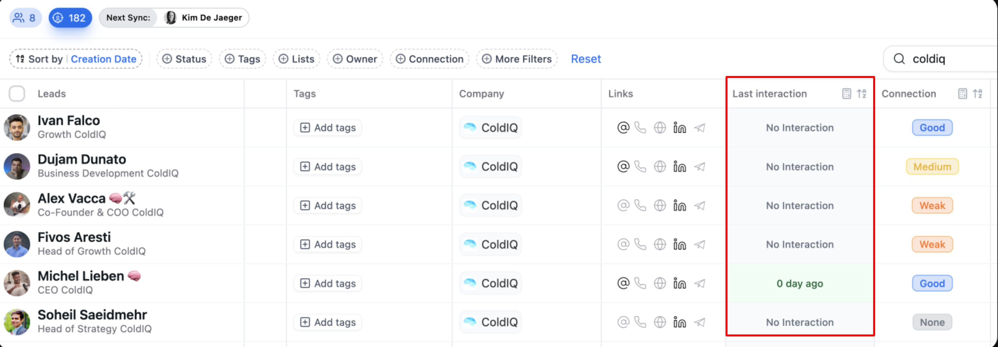The height and width of the screenshot is (347, 998).
Task: Click the ColdIQ company chip for Alex Vacca
Action: (490, 205)
